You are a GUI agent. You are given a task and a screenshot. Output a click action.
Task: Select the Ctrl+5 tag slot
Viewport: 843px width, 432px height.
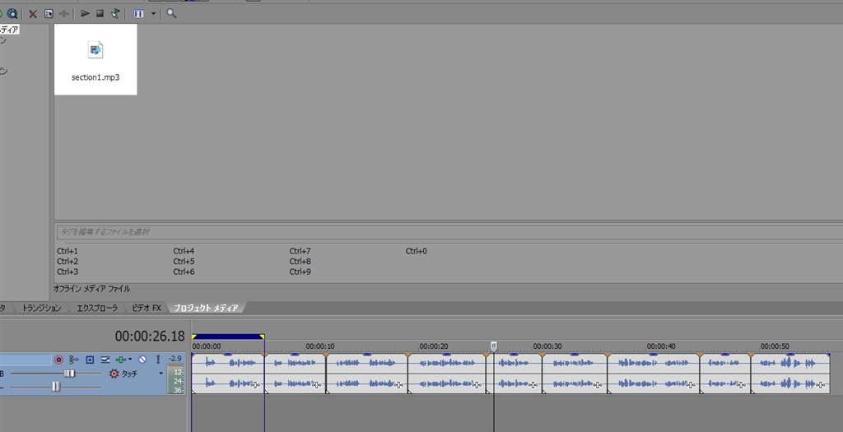tap(184, 261)
